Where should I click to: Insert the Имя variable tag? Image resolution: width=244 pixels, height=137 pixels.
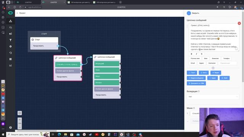[x=206, y=58]
